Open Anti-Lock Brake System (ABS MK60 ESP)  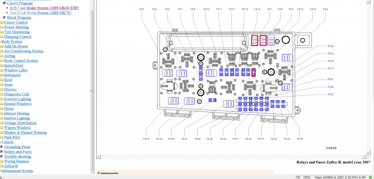tap(44, 8)
